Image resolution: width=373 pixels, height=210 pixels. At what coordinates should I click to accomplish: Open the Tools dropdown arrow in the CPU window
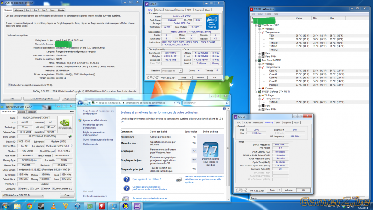(x=190, y=77)
